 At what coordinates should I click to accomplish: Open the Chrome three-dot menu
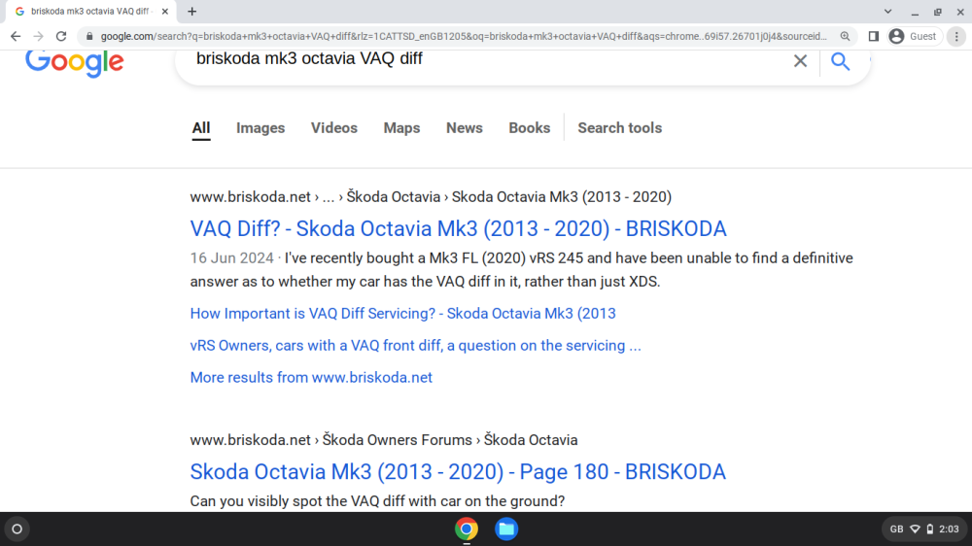956,37
